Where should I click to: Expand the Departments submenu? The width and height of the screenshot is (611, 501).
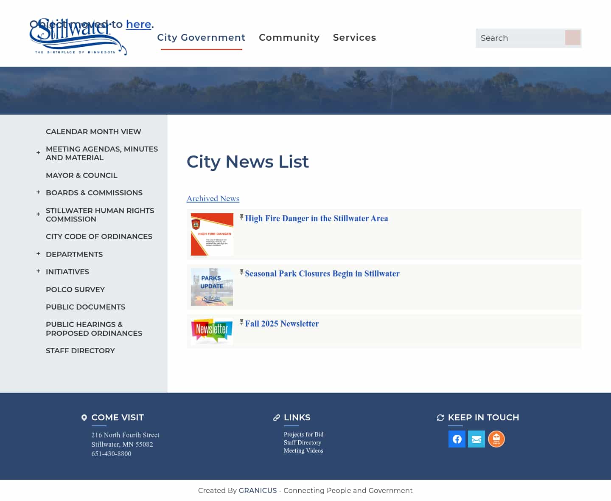38,253
